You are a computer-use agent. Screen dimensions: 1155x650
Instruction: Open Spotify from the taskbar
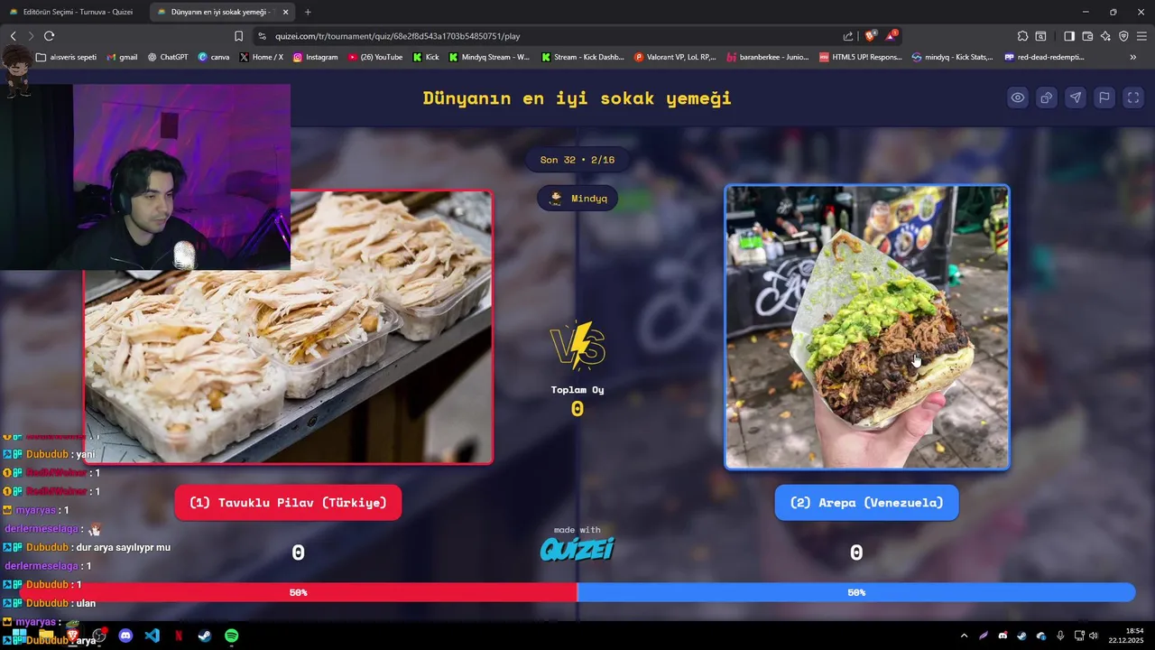point(231,636)
